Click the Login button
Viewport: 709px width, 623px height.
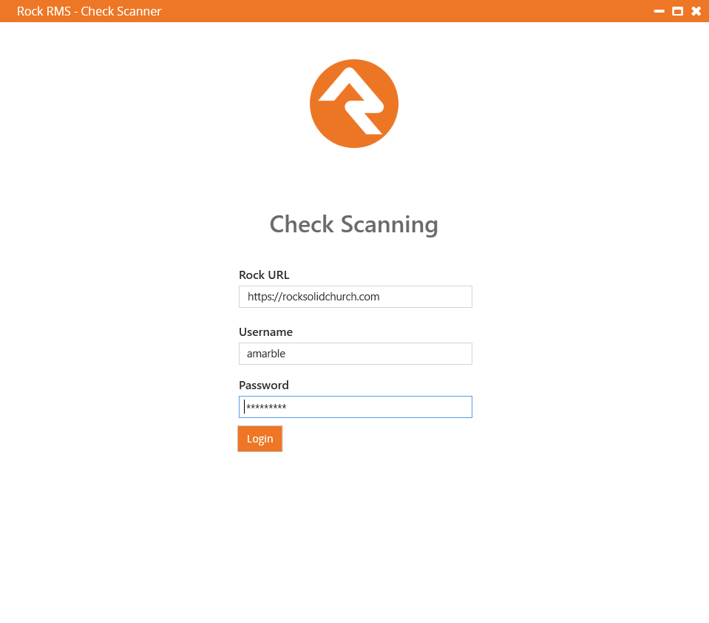[x=260, y=439]
